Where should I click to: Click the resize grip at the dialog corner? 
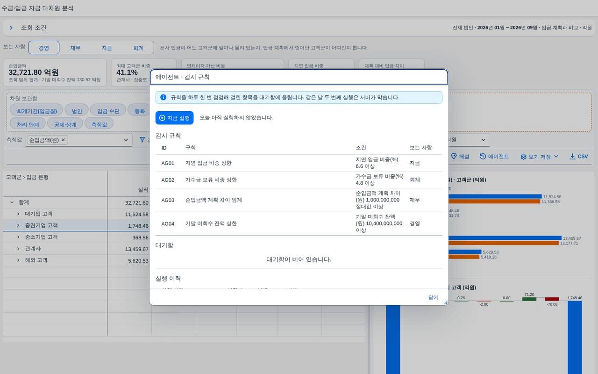445,302
